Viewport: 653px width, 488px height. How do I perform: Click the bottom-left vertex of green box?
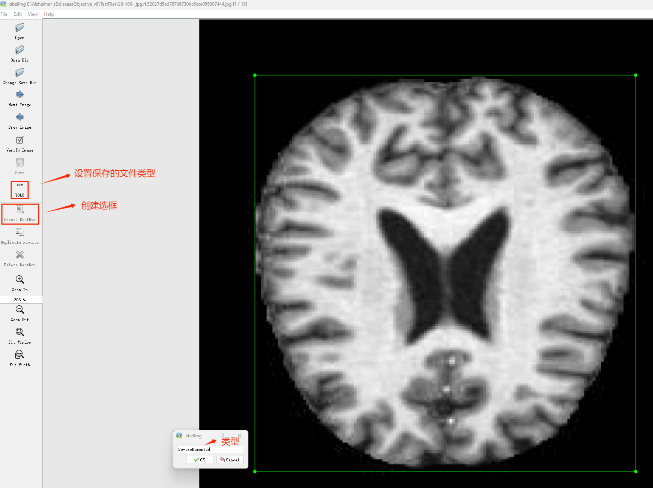pyautogui.click(x=255, y=471)
